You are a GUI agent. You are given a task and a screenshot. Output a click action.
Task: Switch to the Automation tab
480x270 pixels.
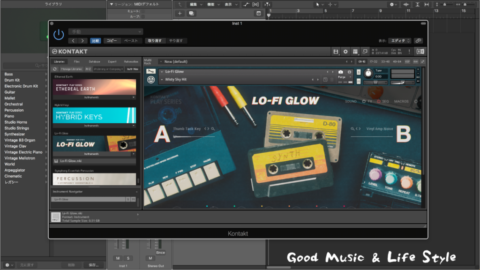coord(131,61)
